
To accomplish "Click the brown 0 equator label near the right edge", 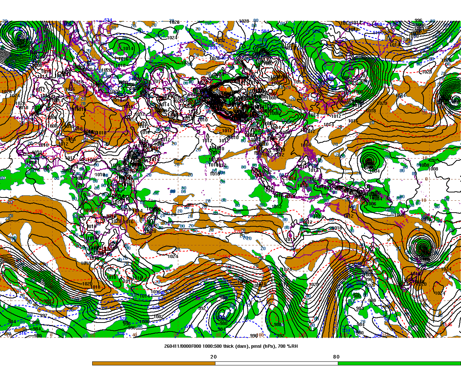I will coord(426,179).
